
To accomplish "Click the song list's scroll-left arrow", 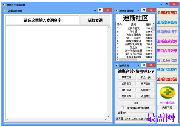I will coord(117,59).
